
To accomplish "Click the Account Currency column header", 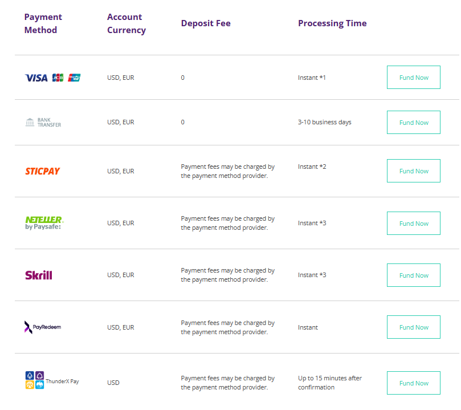I will click(x=126, y=23).
